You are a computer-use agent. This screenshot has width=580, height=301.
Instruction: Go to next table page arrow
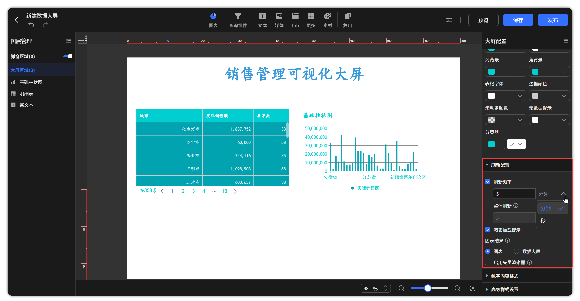pyautogui.click(x=235, y=191)
